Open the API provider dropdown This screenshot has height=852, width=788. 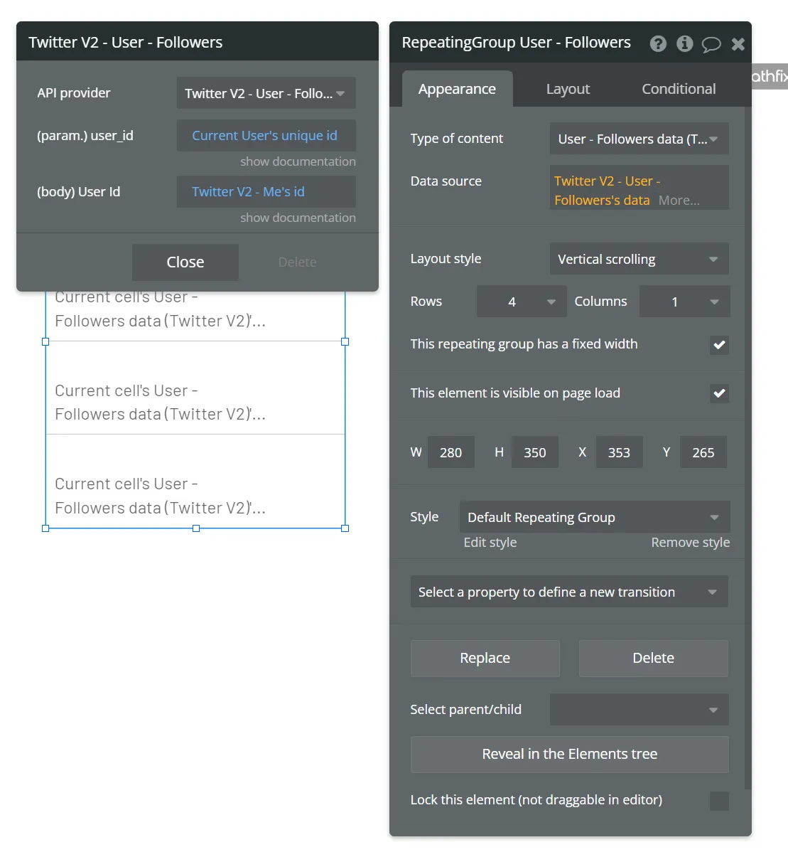[x=266, y=93]
